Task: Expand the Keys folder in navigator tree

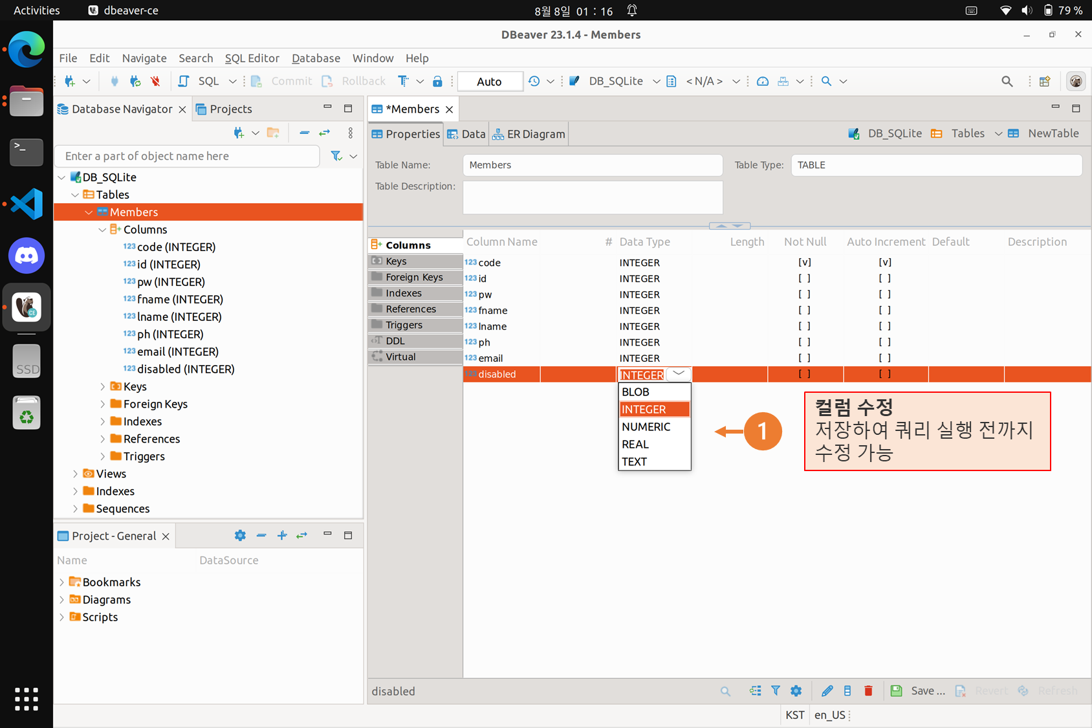Action: pos(102,386)
